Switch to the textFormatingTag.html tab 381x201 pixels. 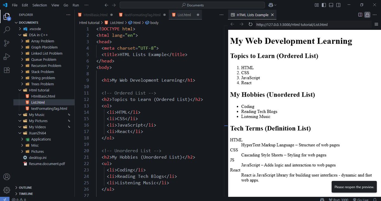click(x=142, y=15)
